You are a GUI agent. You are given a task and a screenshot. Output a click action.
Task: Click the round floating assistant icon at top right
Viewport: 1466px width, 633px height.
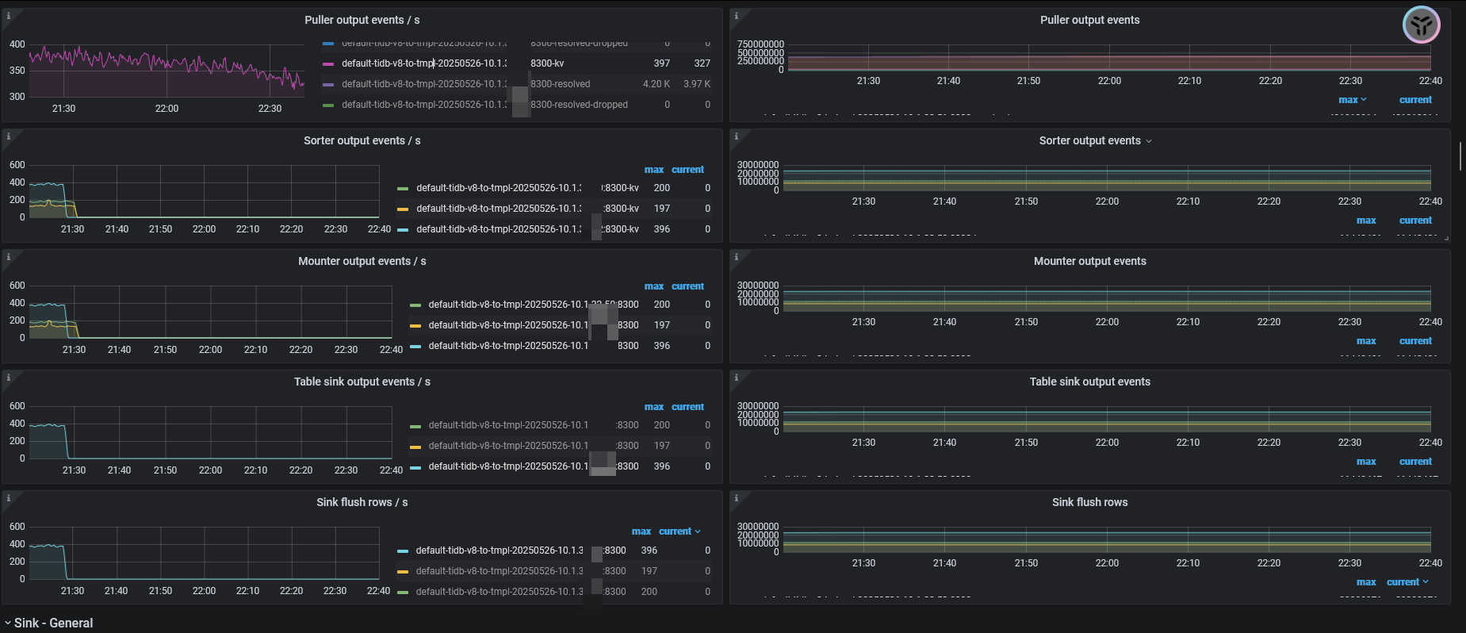(1421, 25)
